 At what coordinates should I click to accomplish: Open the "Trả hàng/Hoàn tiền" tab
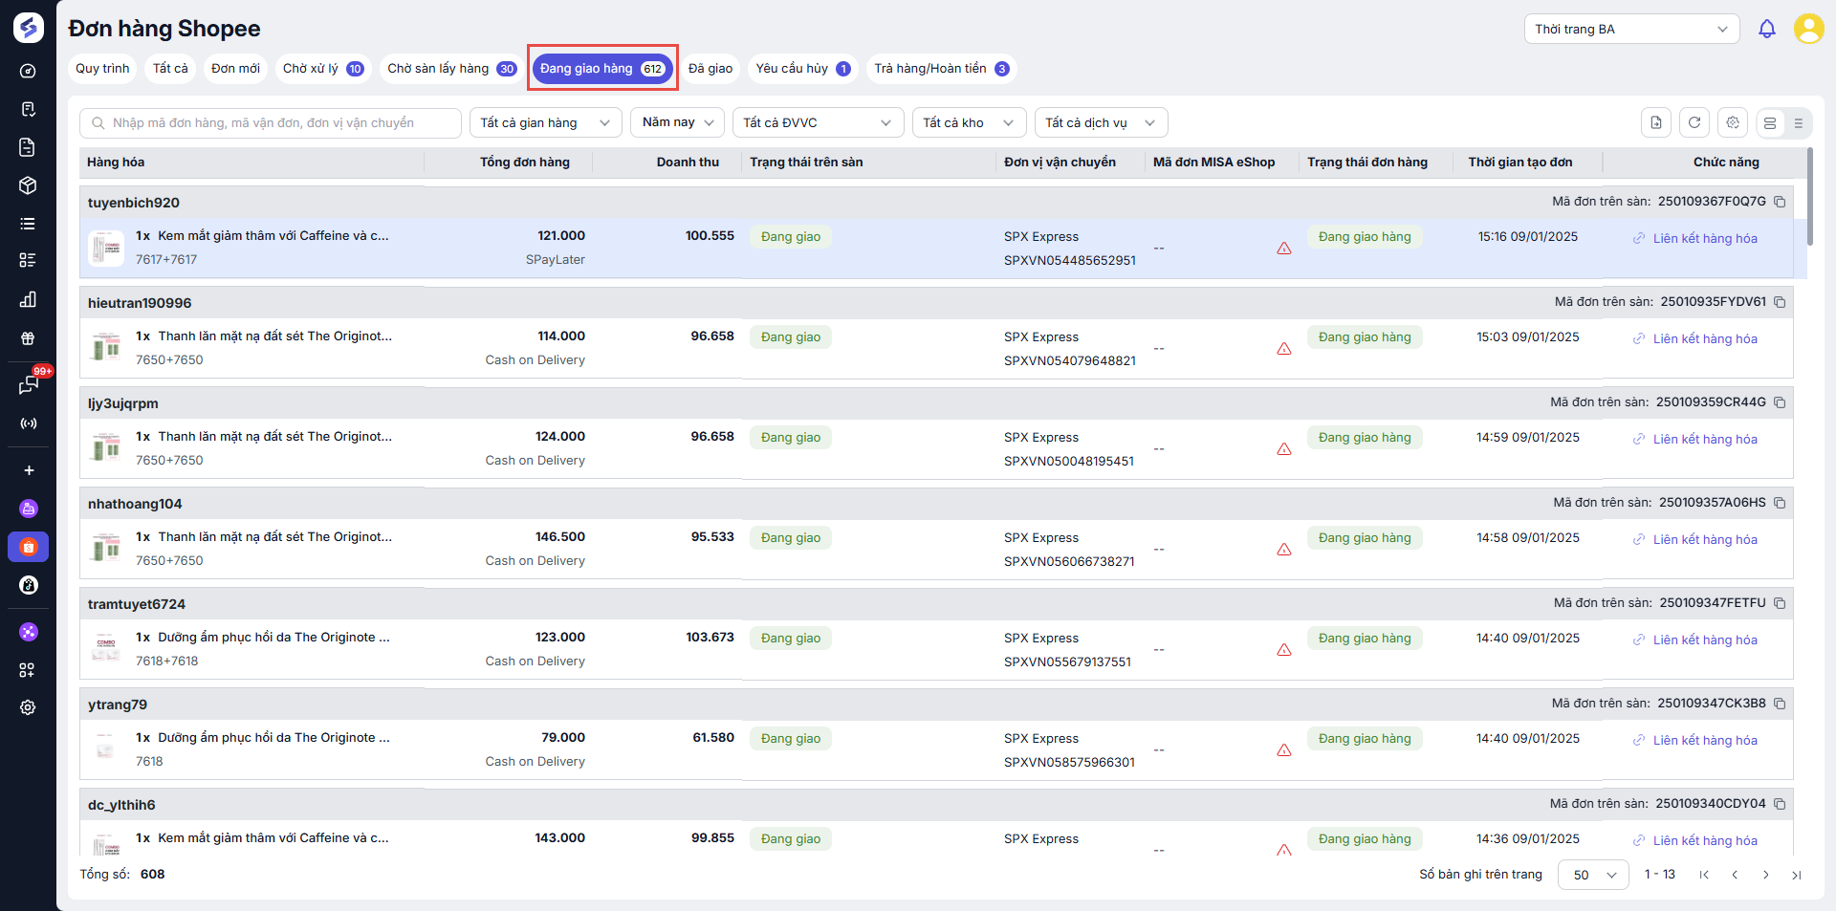click(941, 69)
